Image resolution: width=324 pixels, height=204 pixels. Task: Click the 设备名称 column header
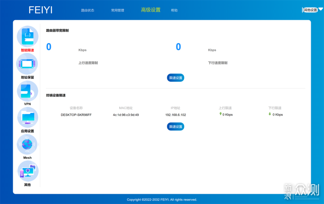[x=76, y=108]
